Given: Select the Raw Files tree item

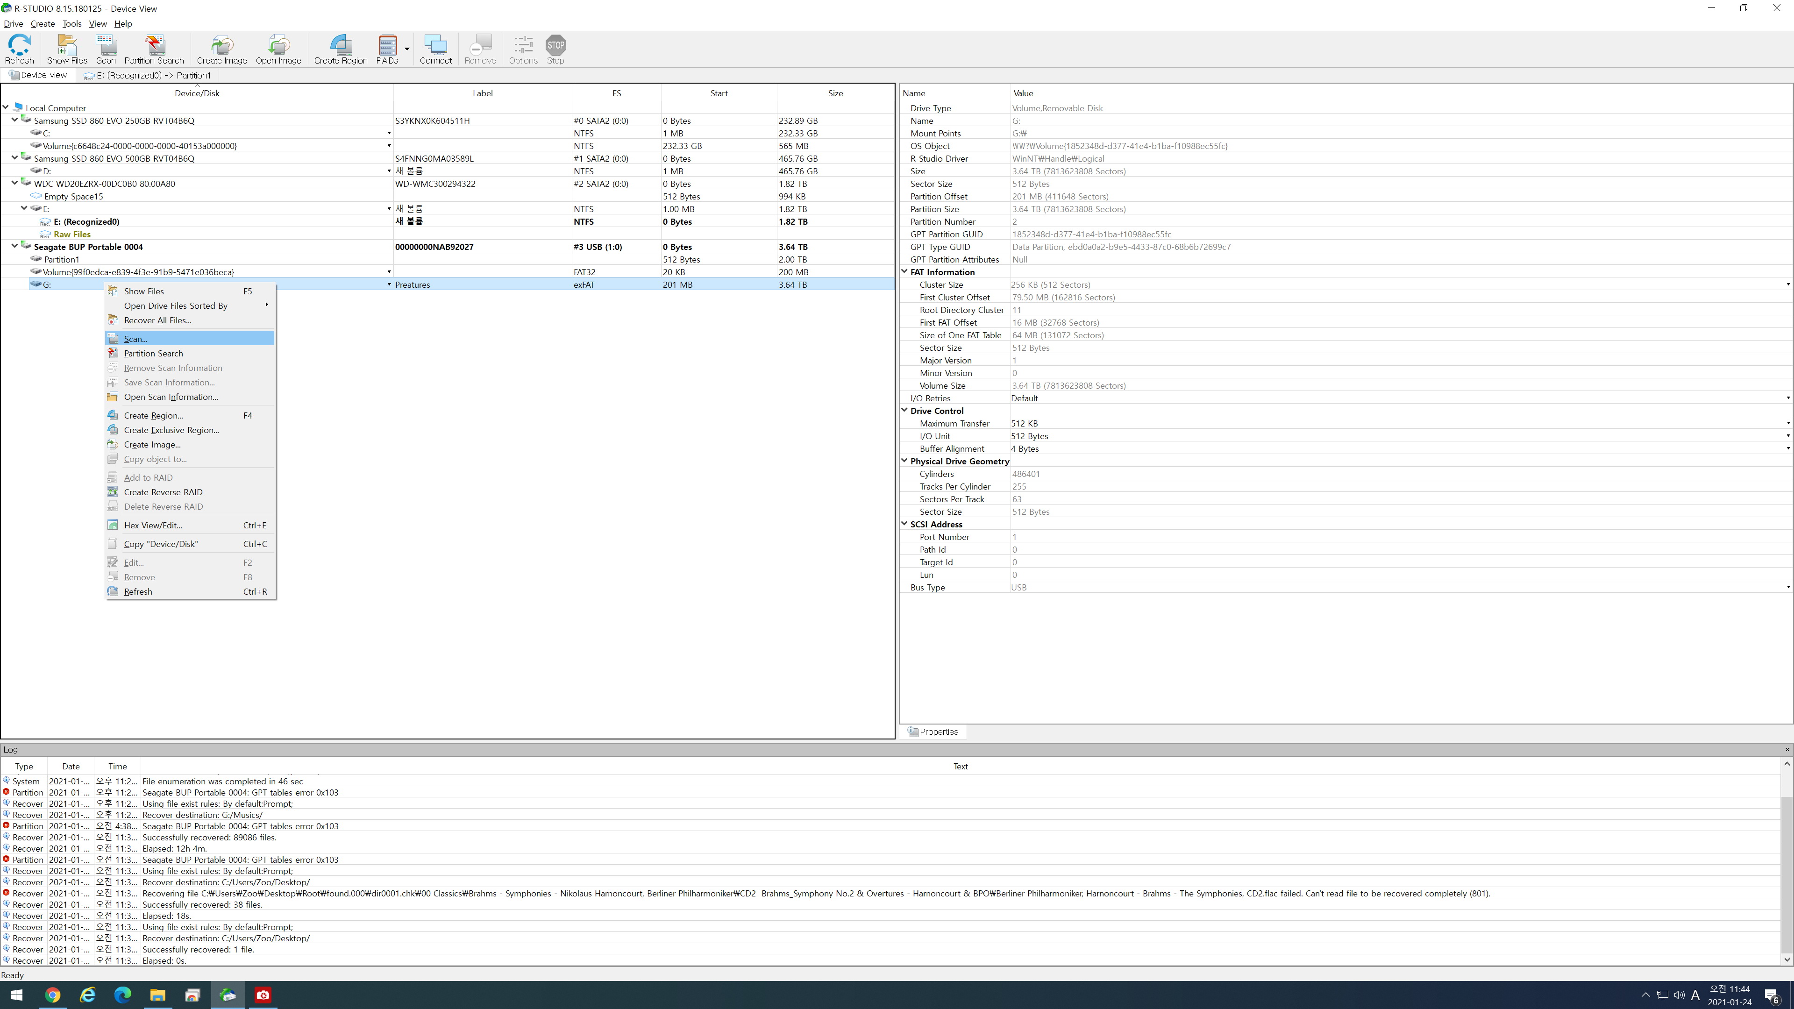Looking at the screenshot, I should tap(72, 234).
